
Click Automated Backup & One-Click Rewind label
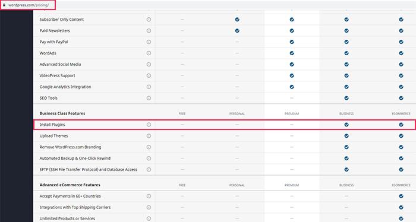tap(75, 158)
